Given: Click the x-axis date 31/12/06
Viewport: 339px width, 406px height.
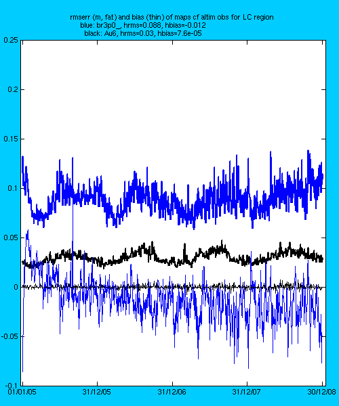Looking at the screenshot, I should [172, 392].
